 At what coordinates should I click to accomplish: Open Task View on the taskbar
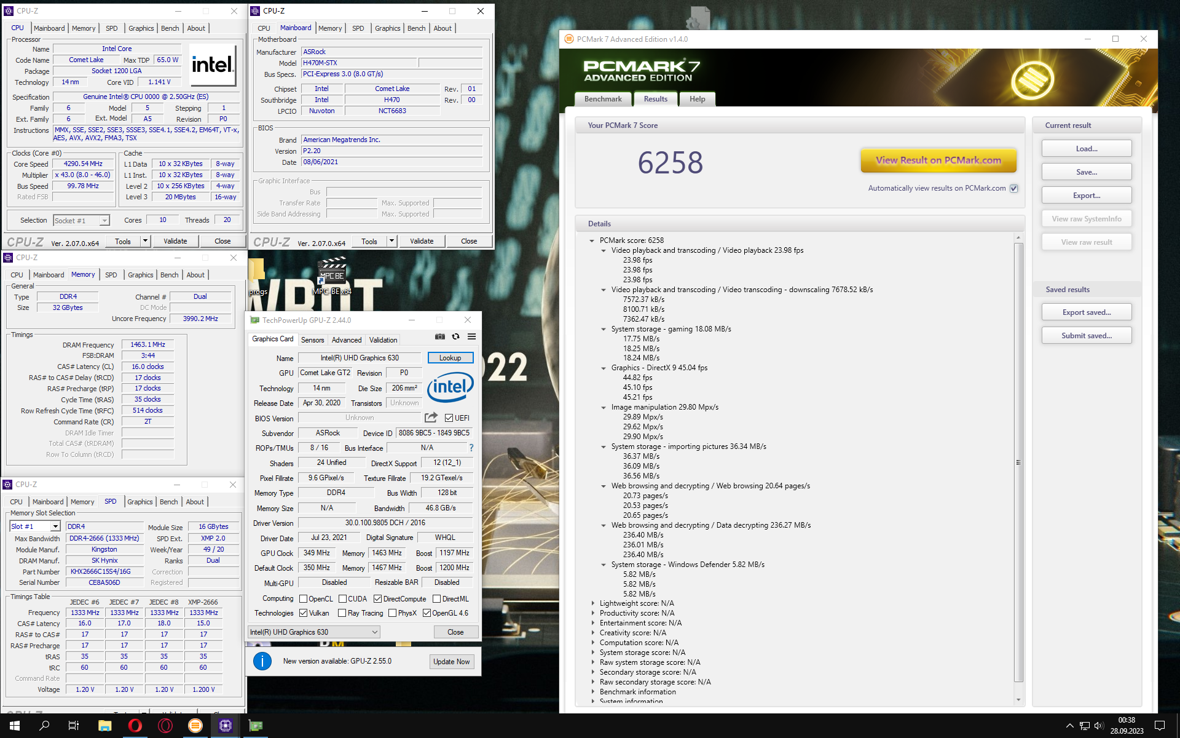pyautogui.click(x=74, y=726)
